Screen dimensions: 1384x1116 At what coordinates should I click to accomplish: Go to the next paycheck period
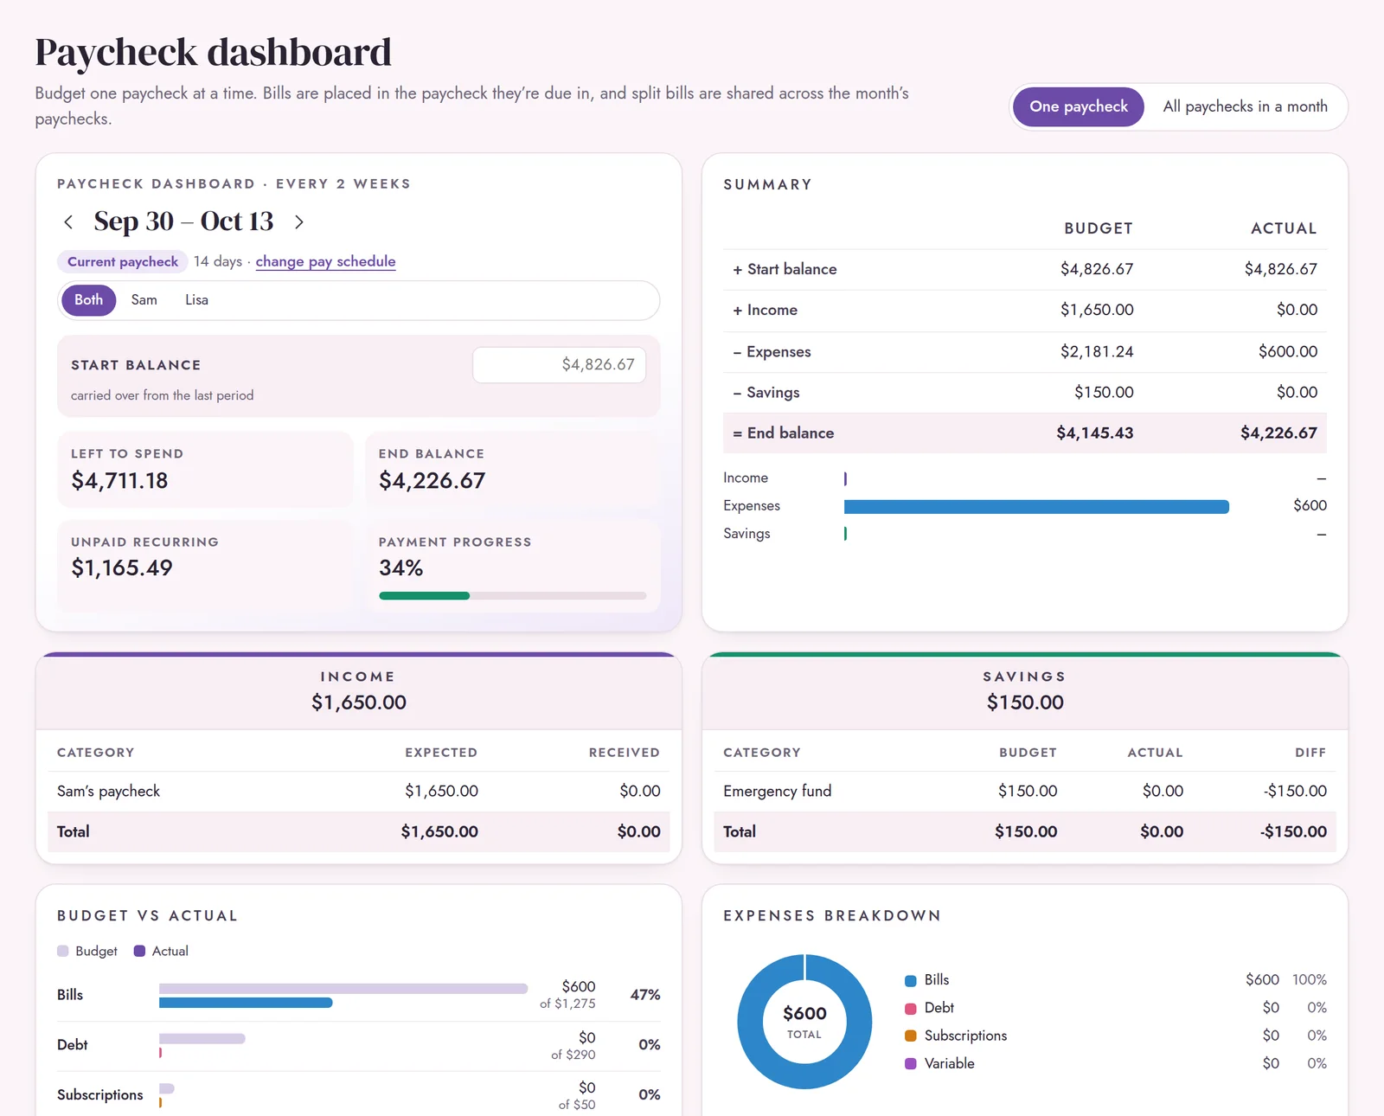299,222
